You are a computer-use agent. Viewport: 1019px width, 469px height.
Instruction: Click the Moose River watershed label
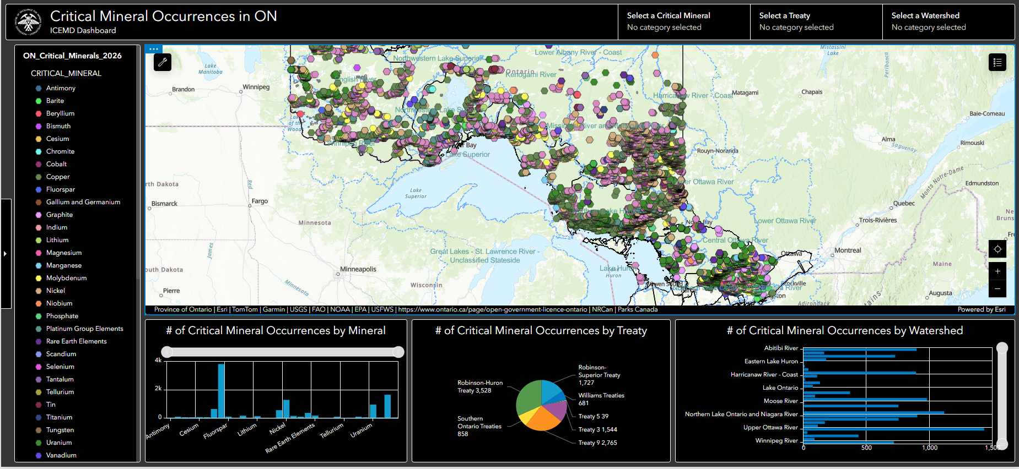[780, 401]
